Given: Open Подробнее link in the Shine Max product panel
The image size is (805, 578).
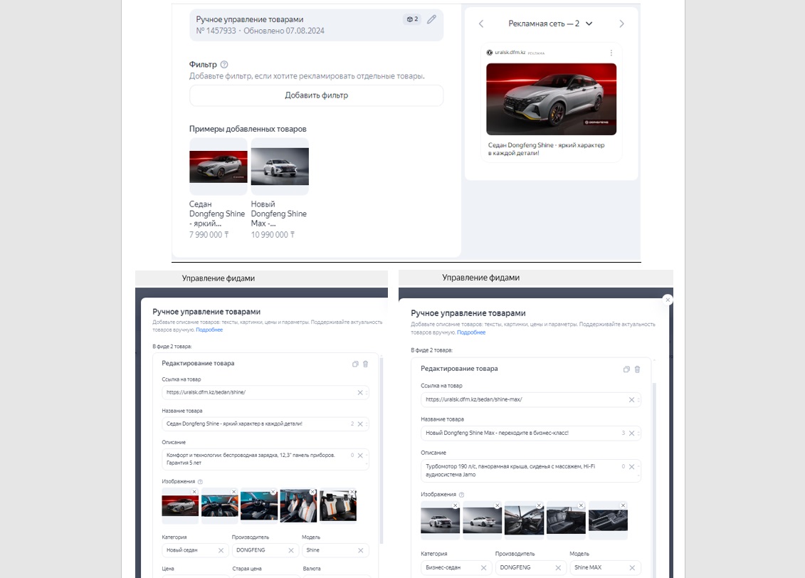Looking at the screenshot, I should click(x=470, y=332).
